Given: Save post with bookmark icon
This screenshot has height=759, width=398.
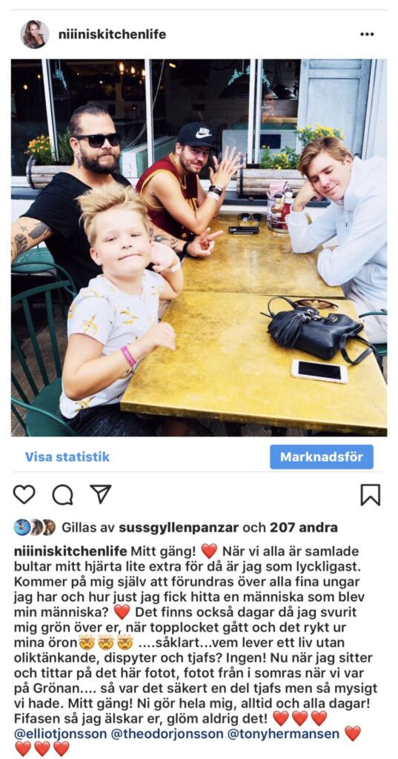Looking at the screenshot, I should (371, 495).
